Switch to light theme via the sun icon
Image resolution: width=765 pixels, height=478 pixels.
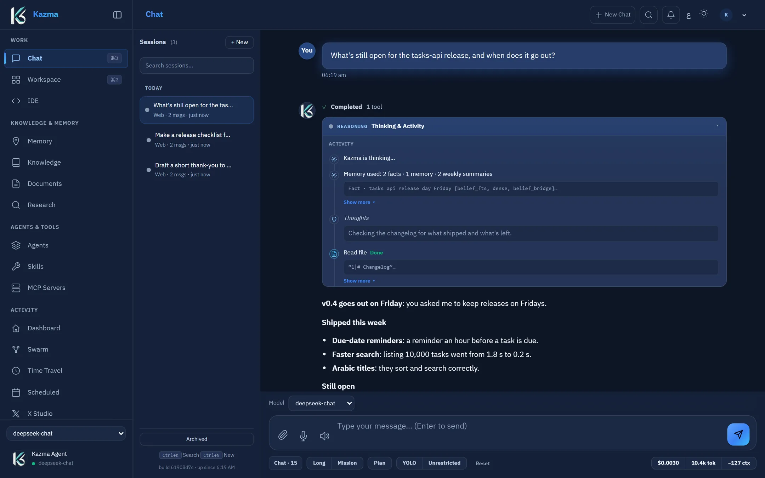pyautogui.click(x=704, y=14)
